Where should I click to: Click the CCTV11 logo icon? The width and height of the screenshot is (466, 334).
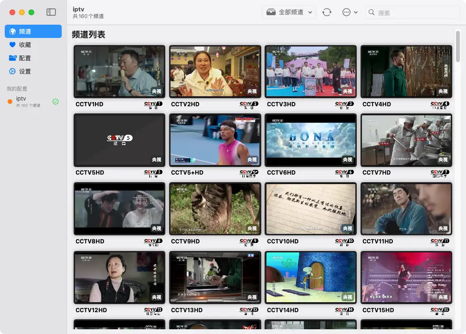point(440,242)
